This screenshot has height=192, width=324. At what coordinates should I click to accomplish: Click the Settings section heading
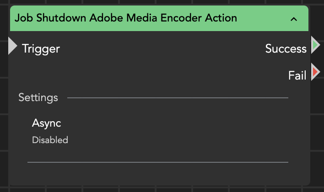point(38,97)
